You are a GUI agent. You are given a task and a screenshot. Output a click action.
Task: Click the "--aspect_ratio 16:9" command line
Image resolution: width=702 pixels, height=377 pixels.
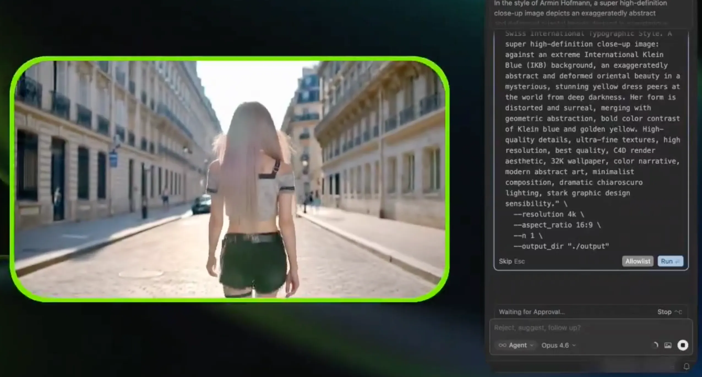[x=557, y=225]
